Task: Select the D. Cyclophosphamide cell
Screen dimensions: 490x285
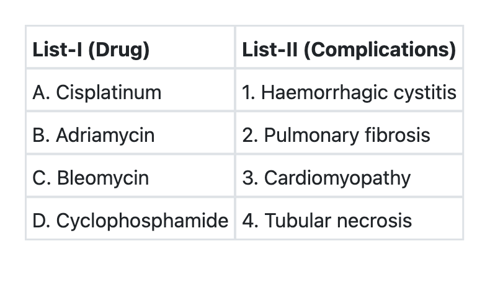Action: point(130,221)
